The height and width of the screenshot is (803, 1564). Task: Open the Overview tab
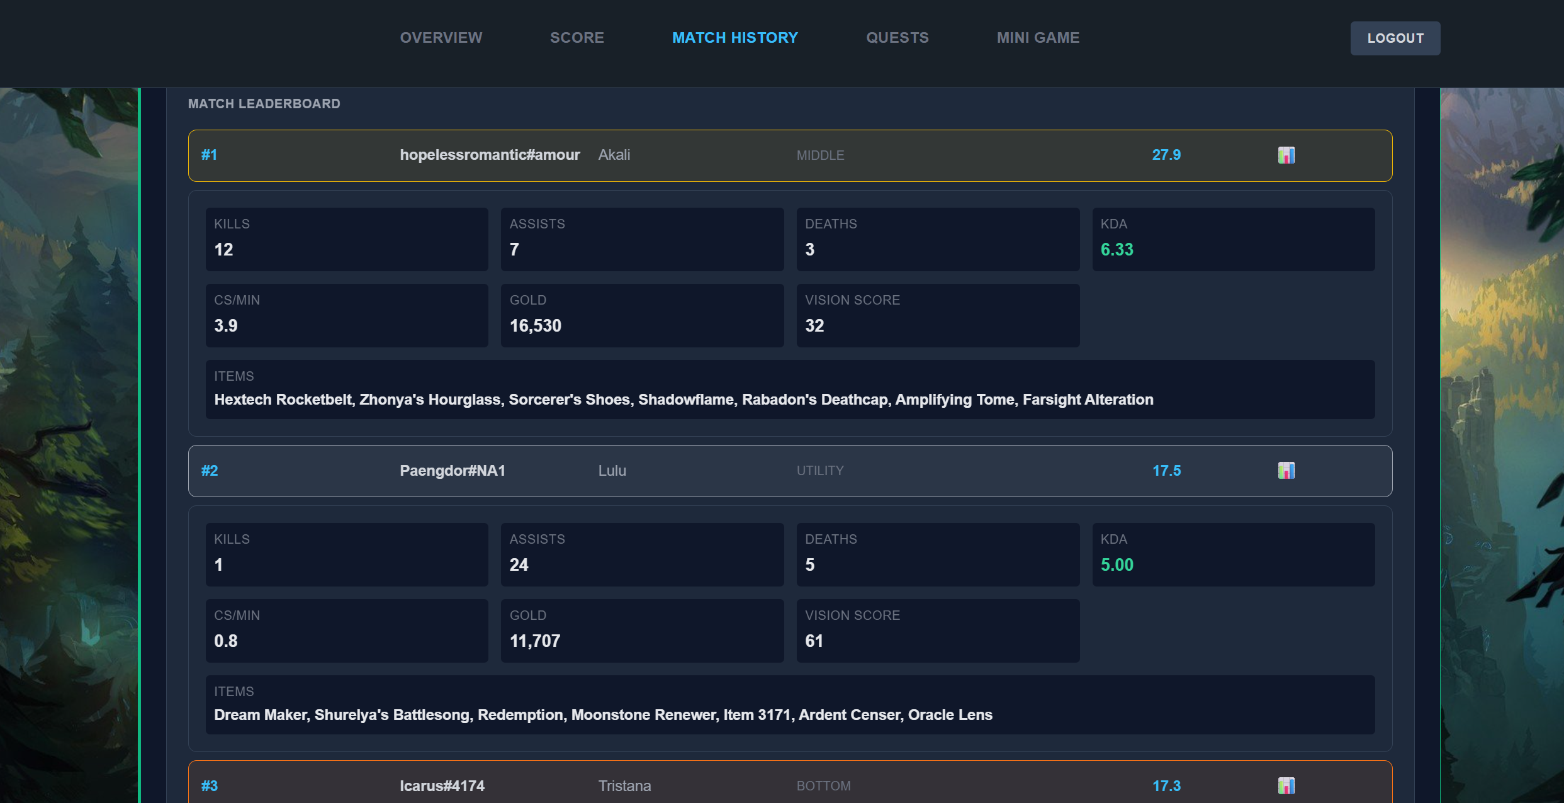[x=441, y=38]
